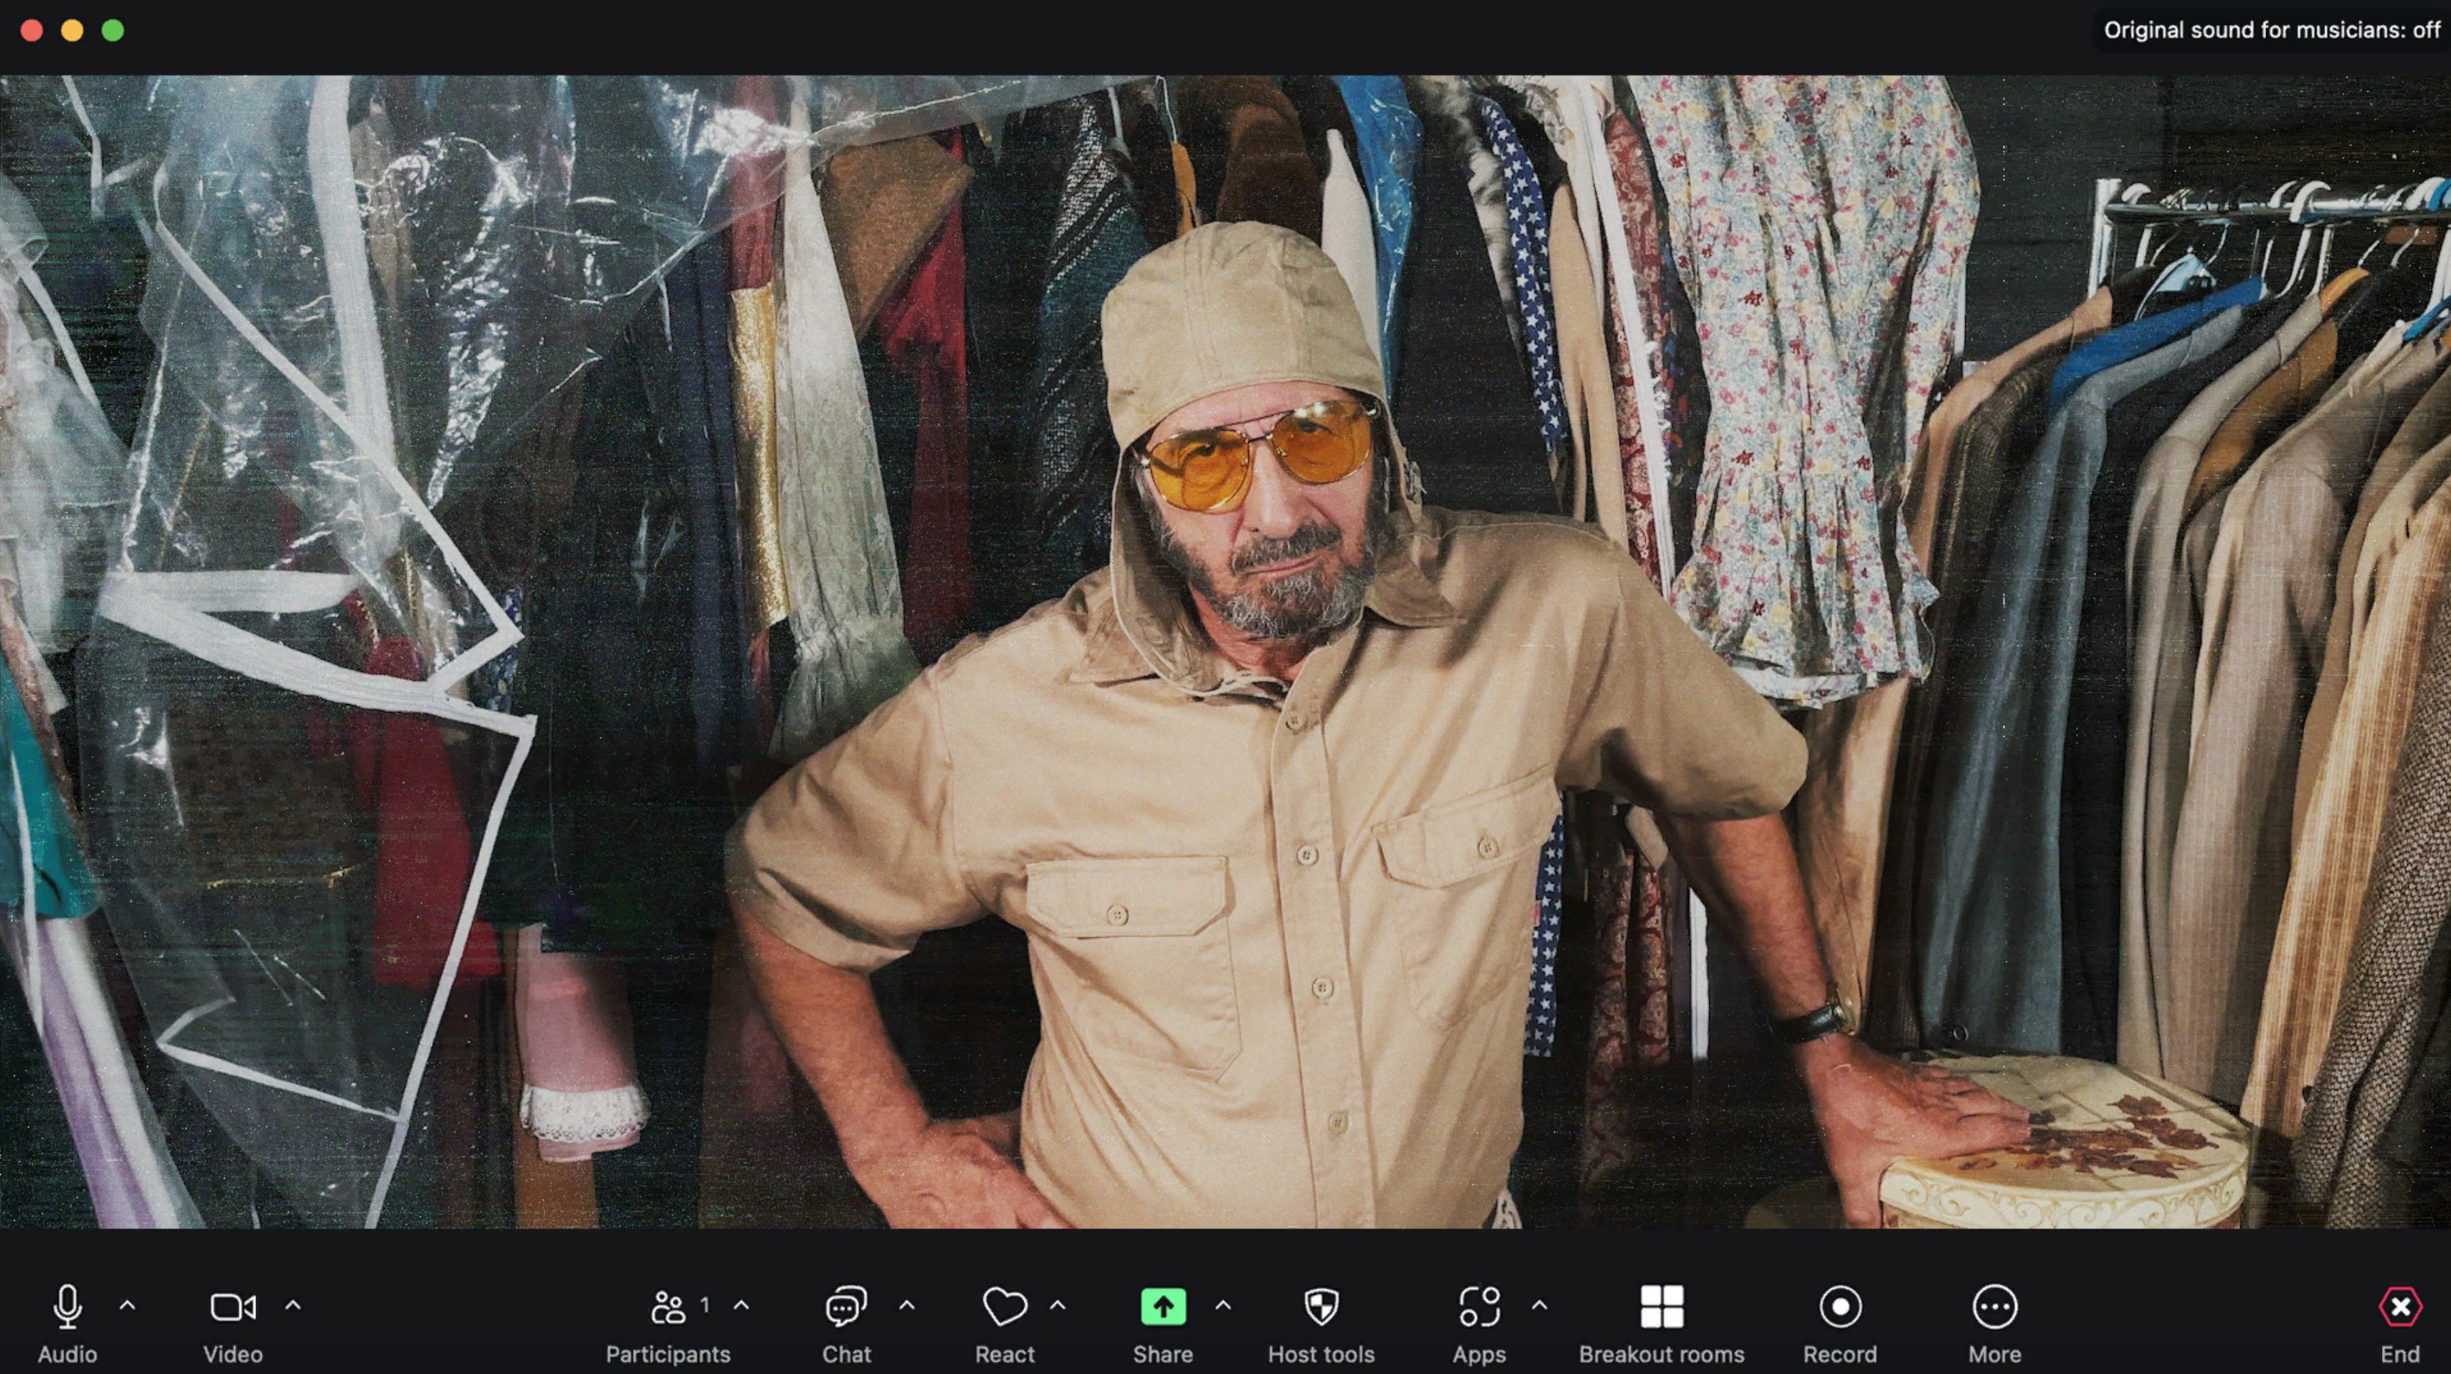
Task: Expand chat options chevron
Action: pos(907,1306)
